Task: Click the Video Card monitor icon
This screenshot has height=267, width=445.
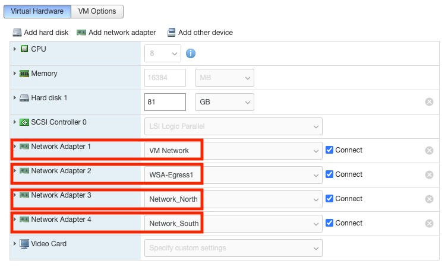Action: click(24, 244)
